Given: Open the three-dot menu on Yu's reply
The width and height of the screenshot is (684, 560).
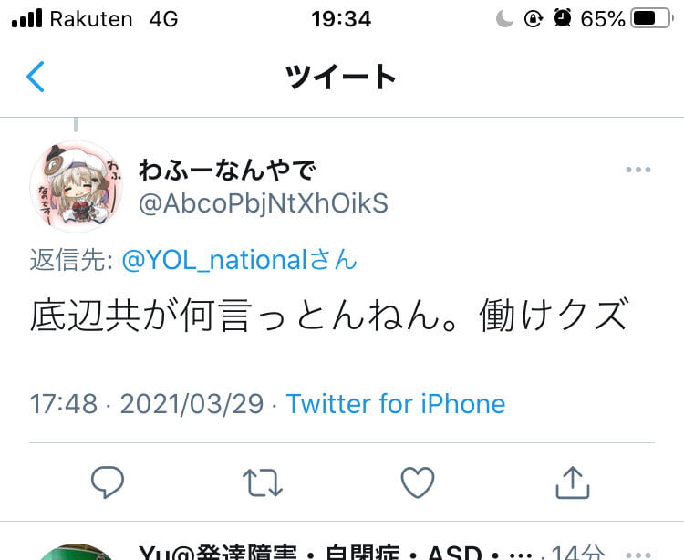Looking at the screenshot, I should [638, 555].
